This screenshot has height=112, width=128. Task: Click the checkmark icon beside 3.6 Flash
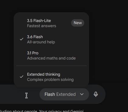22,39
